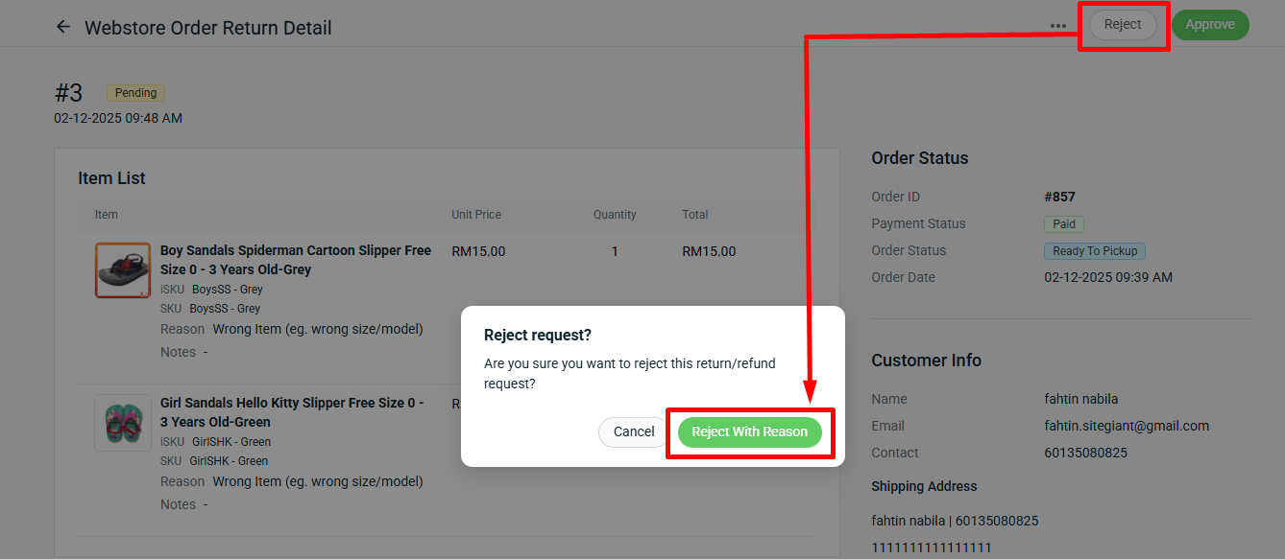
Task: Click the contact number 60135080825
Action: (1085, 453)
